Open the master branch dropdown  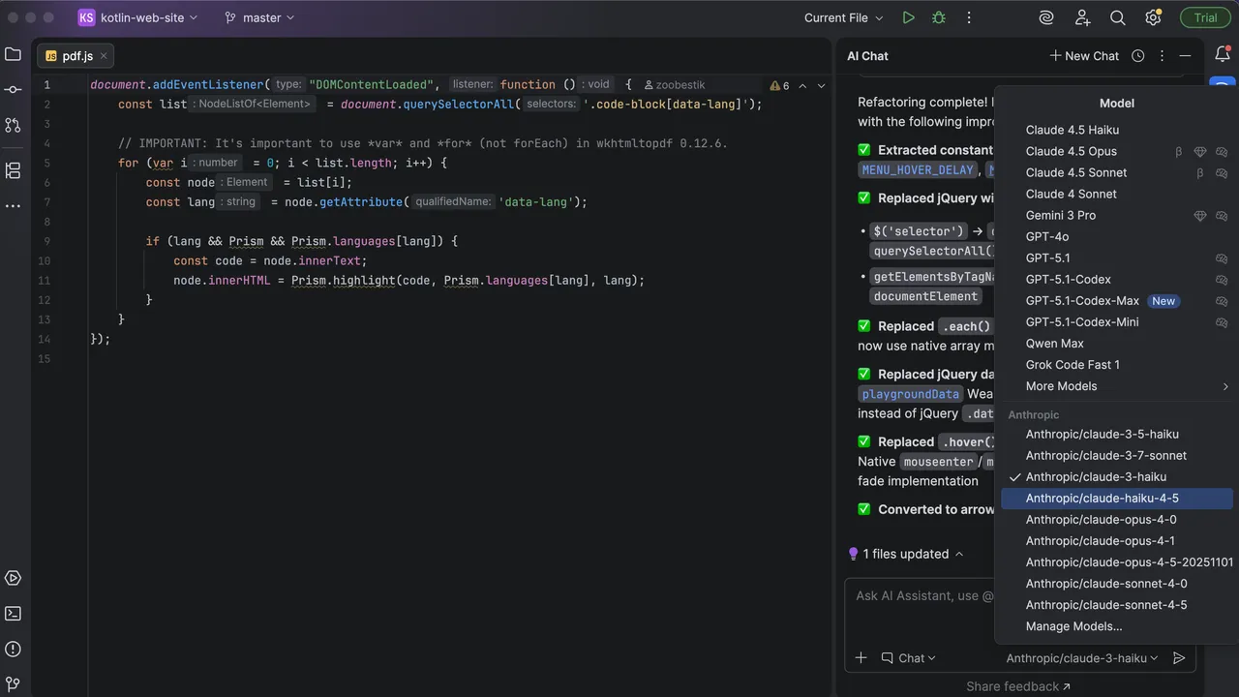click(258, 17)
